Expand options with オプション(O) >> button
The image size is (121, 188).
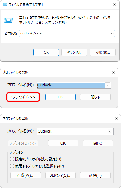coord(23,97)
